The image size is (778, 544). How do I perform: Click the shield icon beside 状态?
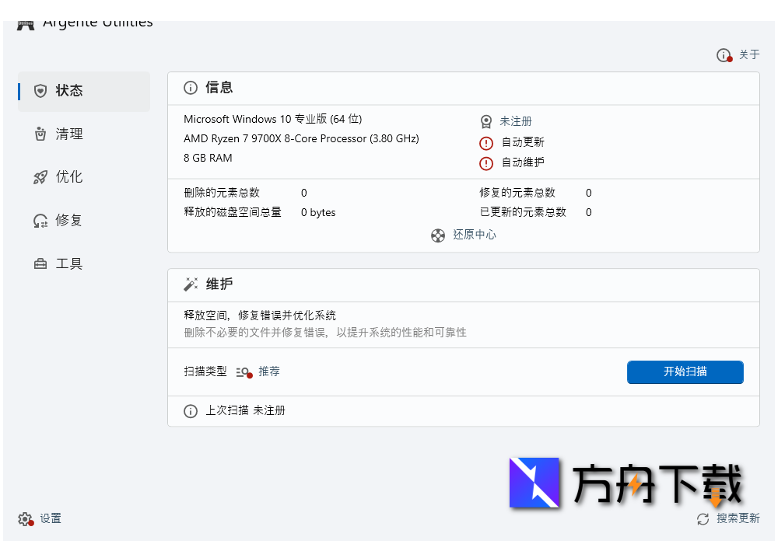click(x=40, y=91)
